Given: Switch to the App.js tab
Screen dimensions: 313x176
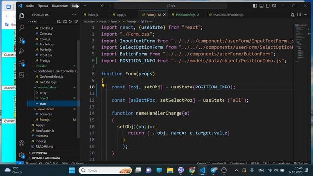Looking at the screenshot, I should click(x=121, y=15).
